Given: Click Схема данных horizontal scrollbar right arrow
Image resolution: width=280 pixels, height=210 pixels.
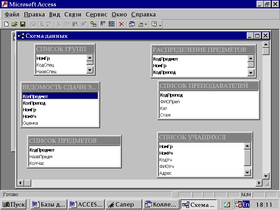Looking at the screenshot, I should [x=259, y=183].
